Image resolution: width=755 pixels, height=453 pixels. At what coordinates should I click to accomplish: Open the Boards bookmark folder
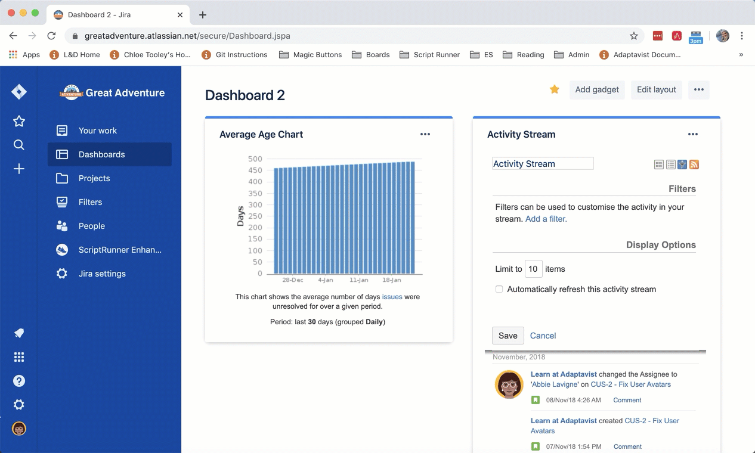(371, 55)
